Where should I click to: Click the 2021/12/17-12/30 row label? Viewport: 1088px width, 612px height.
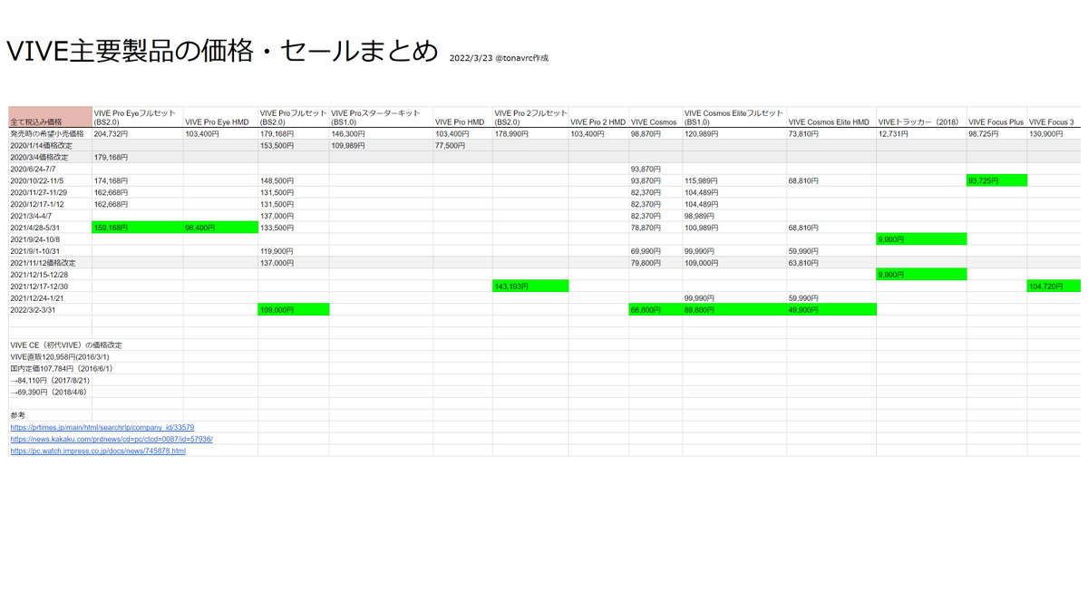51,287
